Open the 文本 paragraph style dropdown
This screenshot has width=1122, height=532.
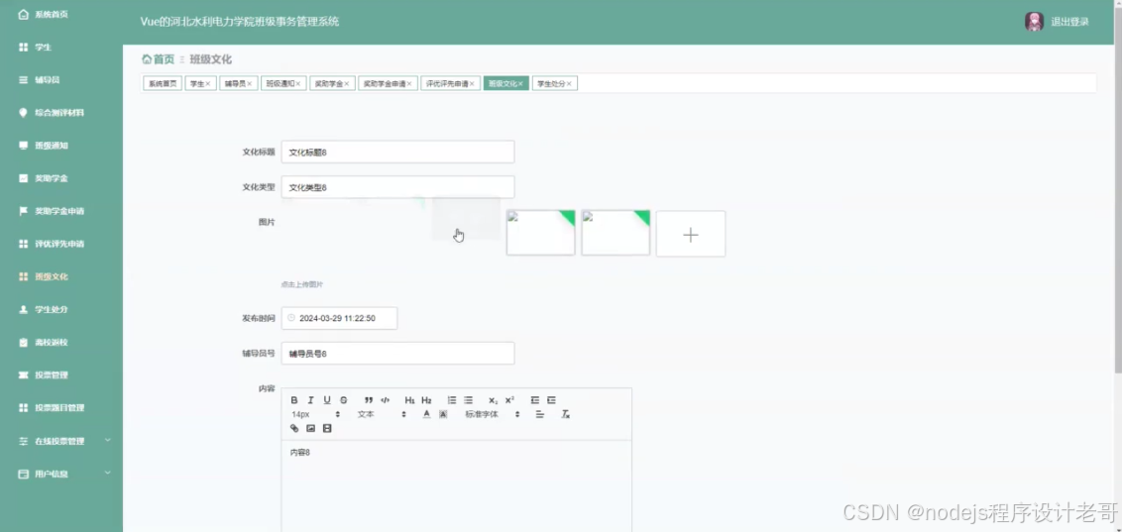(382, 414)
